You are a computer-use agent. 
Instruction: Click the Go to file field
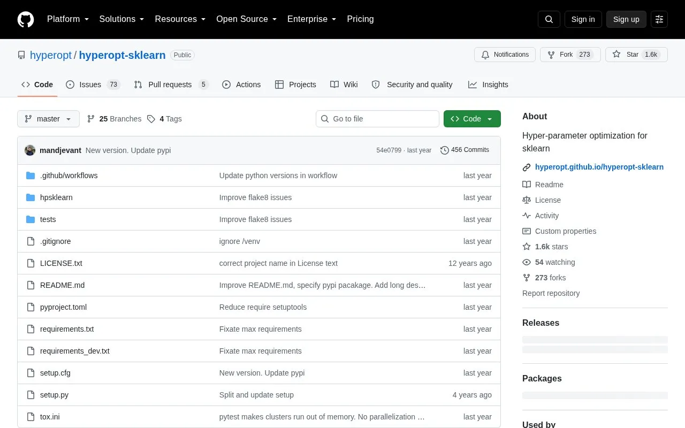pyautogui.click(x=377, y=119)
